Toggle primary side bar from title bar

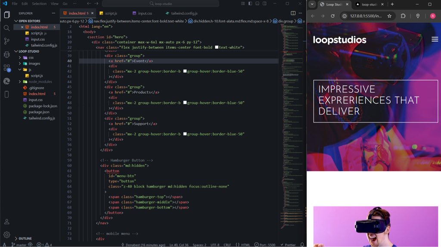pyautogui.click(x=250, y=3)
